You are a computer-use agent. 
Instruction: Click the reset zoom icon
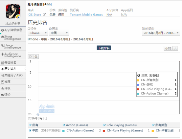pyautogui.click(x=31, y=57)
